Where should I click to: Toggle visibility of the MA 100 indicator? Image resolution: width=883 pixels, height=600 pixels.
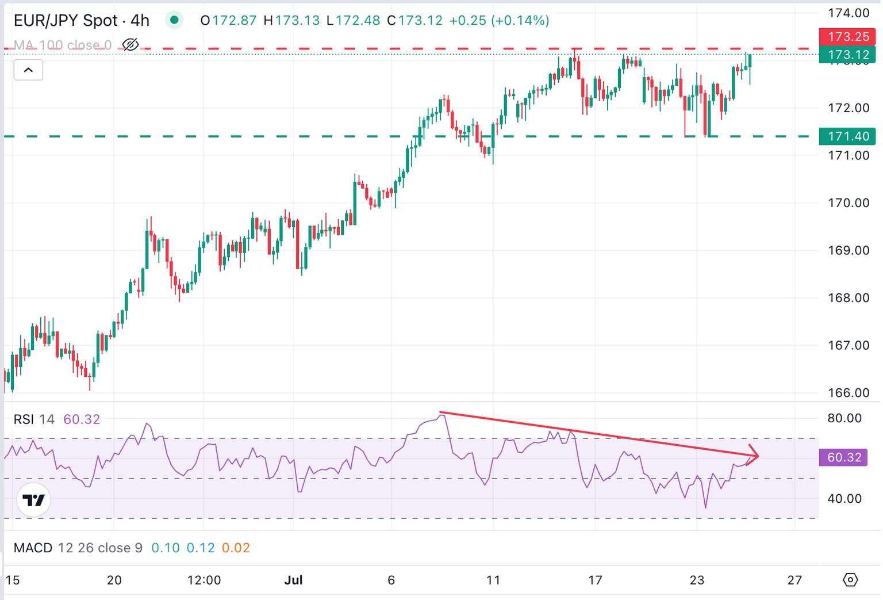click(x=131, y=44)
